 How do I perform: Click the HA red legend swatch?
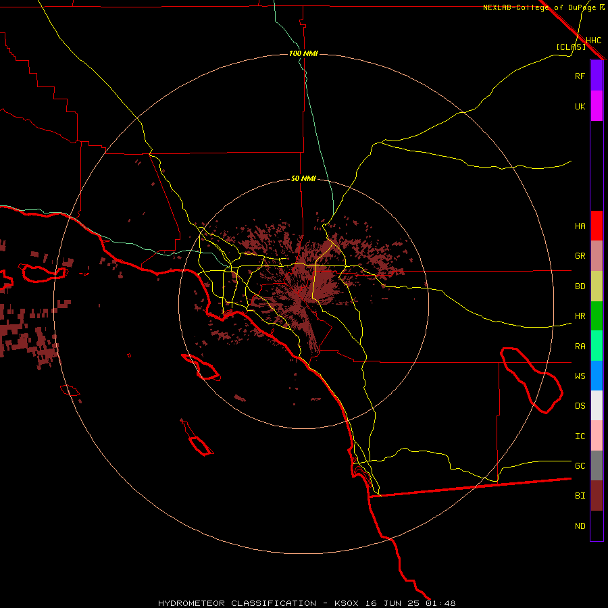tap(597, 226)
